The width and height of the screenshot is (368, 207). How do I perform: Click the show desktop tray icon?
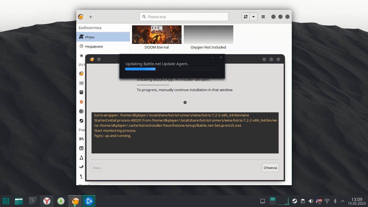pyautogui.click(x=263, y=201)
